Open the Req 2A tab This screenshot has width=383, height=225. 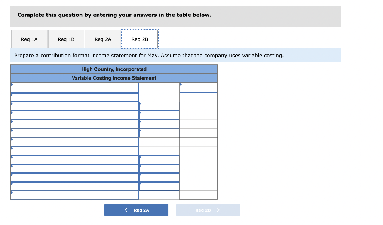click(103, 39)
